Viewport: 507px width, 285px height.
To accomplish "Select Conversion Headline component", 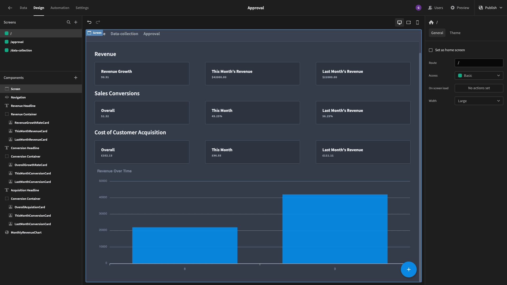I will click(41, 148).
